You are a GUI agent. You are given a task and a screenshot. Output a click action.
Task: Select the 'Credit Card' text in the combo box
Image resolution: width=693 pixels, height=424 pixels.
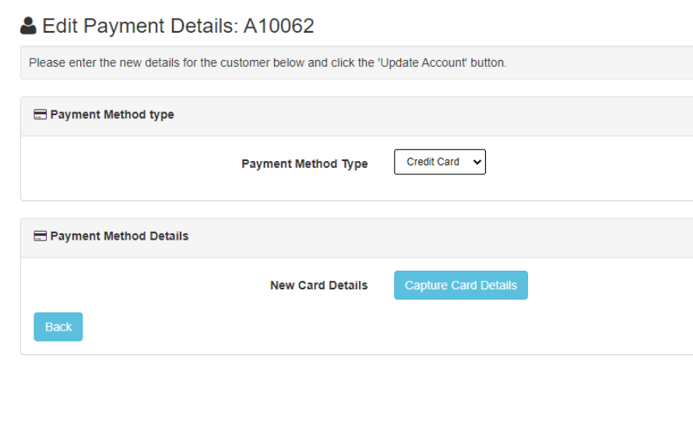[x=433, y=162]
